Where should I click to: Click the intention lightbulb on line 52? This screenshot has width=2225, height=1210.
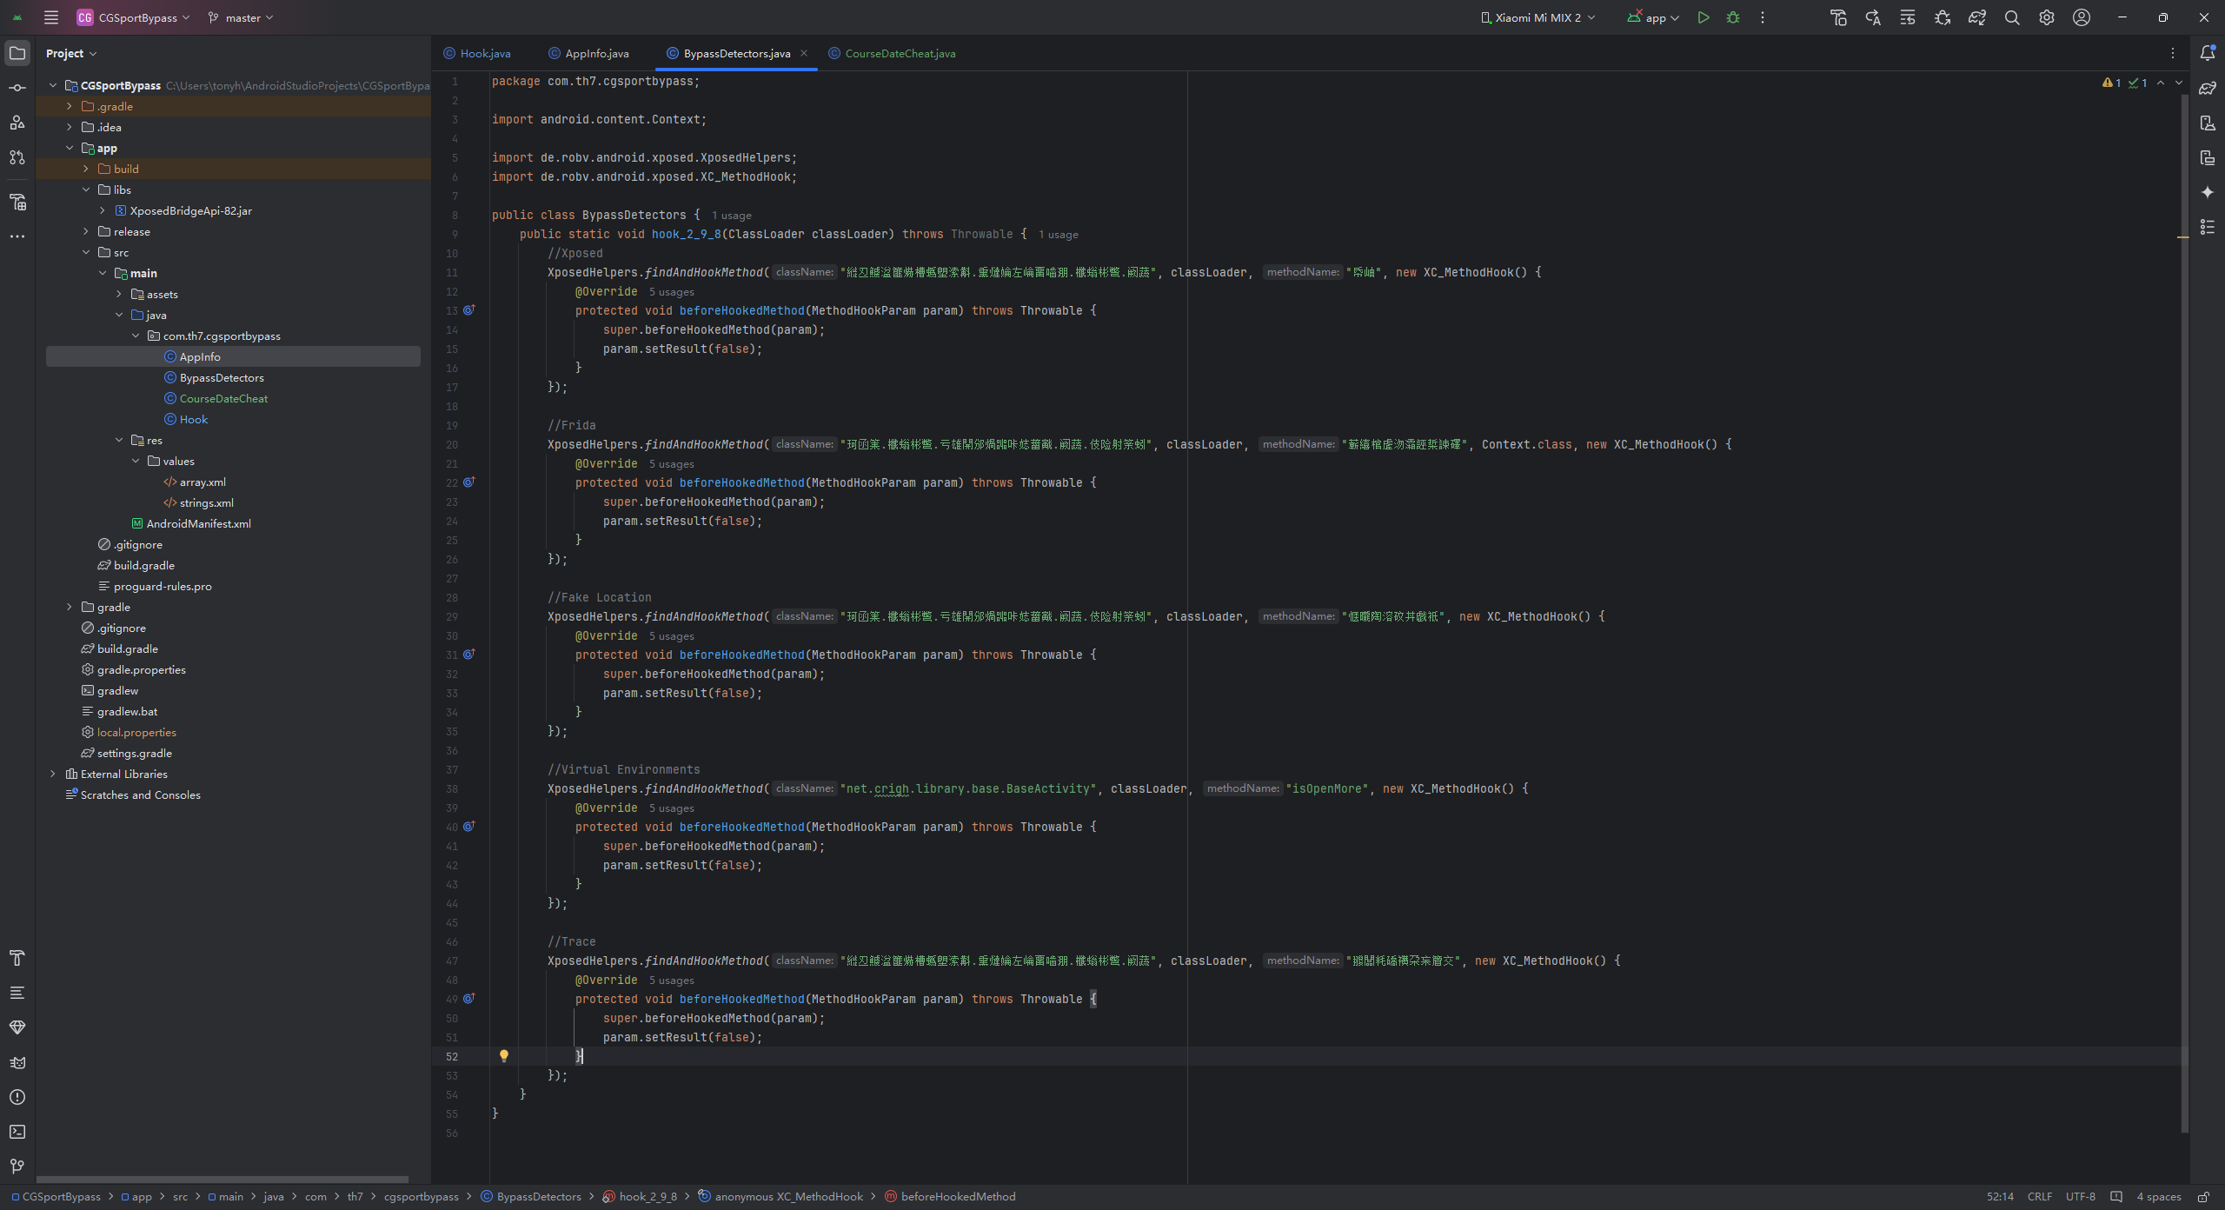pyautogui.click(x=504, y=1056)
